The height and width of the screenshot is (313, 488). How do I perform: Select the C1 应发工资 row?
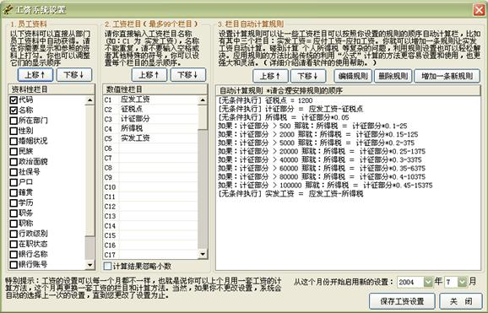pos(150,100)
